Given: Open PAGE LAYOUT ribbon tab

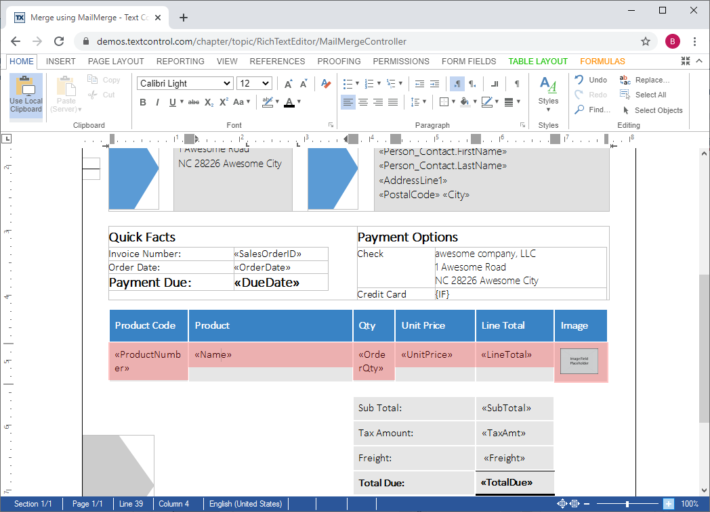Looking at the screenshot, I should 116,62.
